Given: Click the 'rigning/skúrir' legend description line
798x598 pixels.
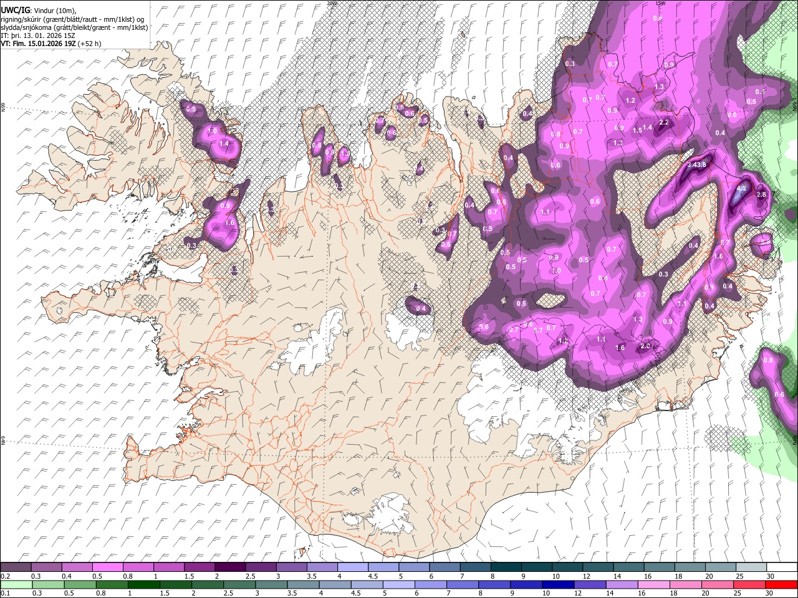Looking at the screenshot, I should [x=72, y=19].
